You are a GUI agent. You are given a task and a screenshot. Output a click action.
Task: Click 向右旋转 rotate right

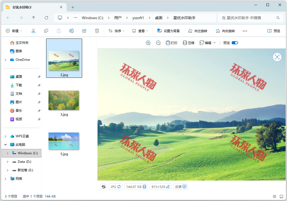(225, 31)
